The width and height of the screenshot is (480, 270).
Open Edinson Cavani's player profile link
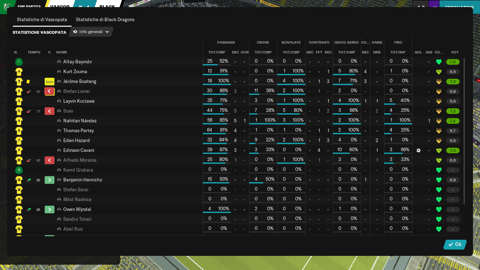pyautogui.click(x=79, y=150)
